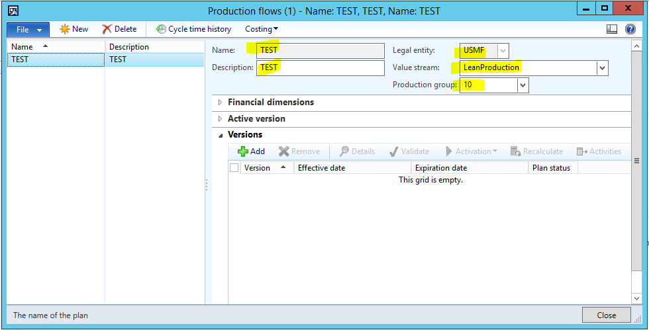Click the help question mark icon

pos(630,29)
